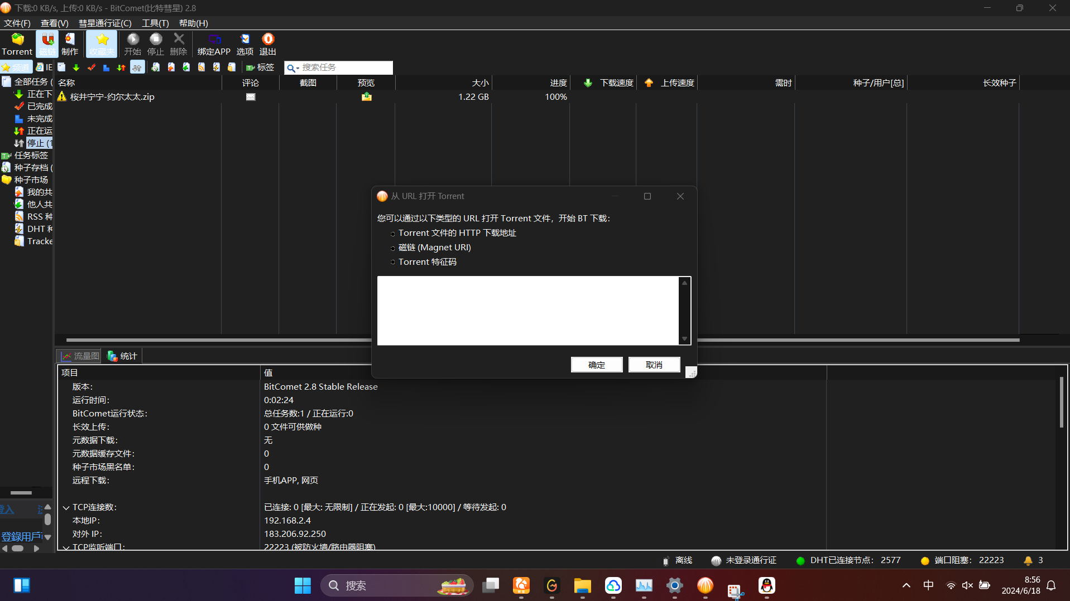Click the 绑定APP toolbar icon
Viewport: 1070px width, 601px height.
(x=214, y=44)
